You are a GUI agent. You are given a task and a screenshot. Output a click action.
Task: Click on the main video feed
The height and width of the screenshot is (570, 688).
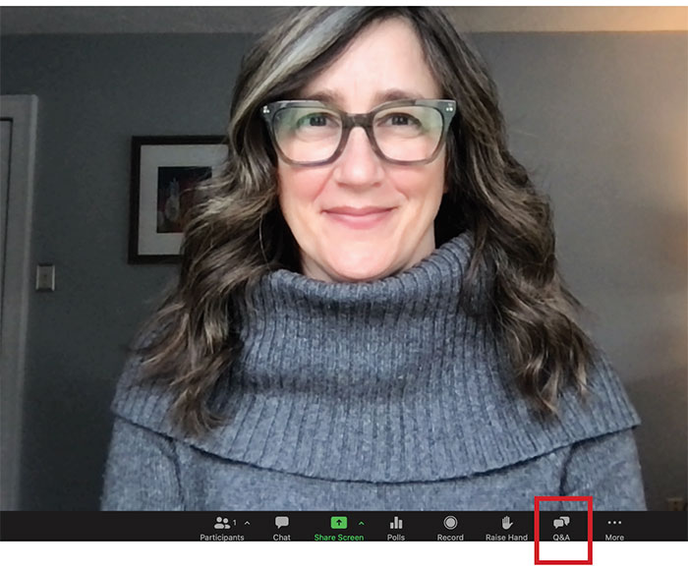[x=344, y=258]
